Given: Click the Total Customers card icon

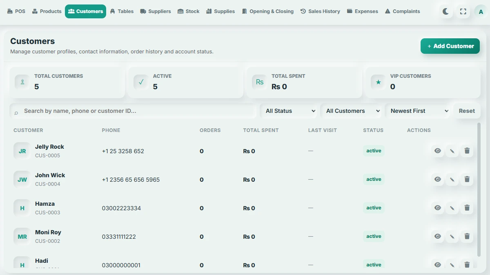Looking at the screenshot, I should [22, 82].
